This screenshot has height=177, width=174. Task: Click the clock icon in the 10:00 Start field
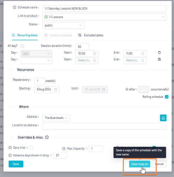click(95, 54)
